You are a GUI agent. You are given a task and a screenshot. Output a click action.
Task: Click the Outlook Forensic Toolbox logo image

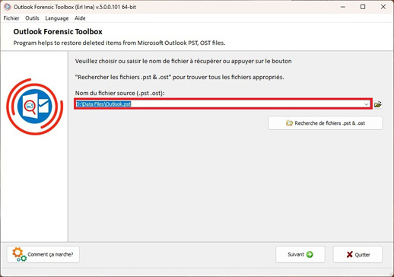coord(35,107)
